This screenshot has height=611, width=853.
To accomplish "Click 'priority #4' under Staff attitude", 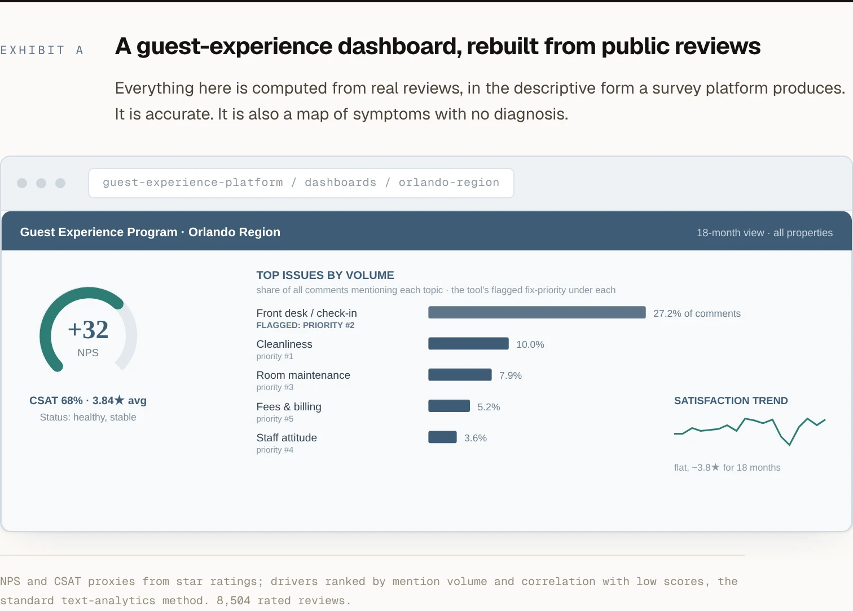I will click(275, 450).
